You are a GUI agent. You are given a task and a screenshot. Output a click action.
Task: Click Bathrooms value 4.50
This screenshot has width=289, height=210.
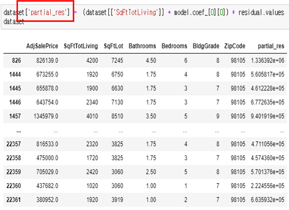[151, 61]
